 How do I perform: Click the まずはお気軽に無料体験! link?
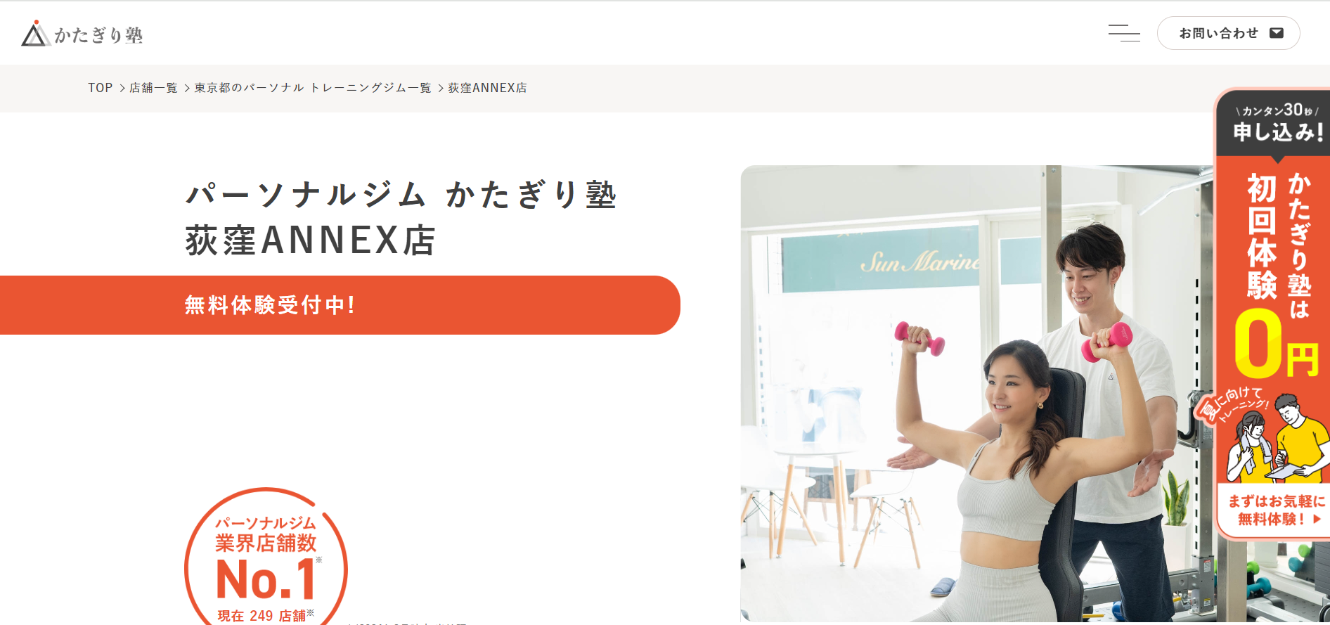[x=1276, y=510]
